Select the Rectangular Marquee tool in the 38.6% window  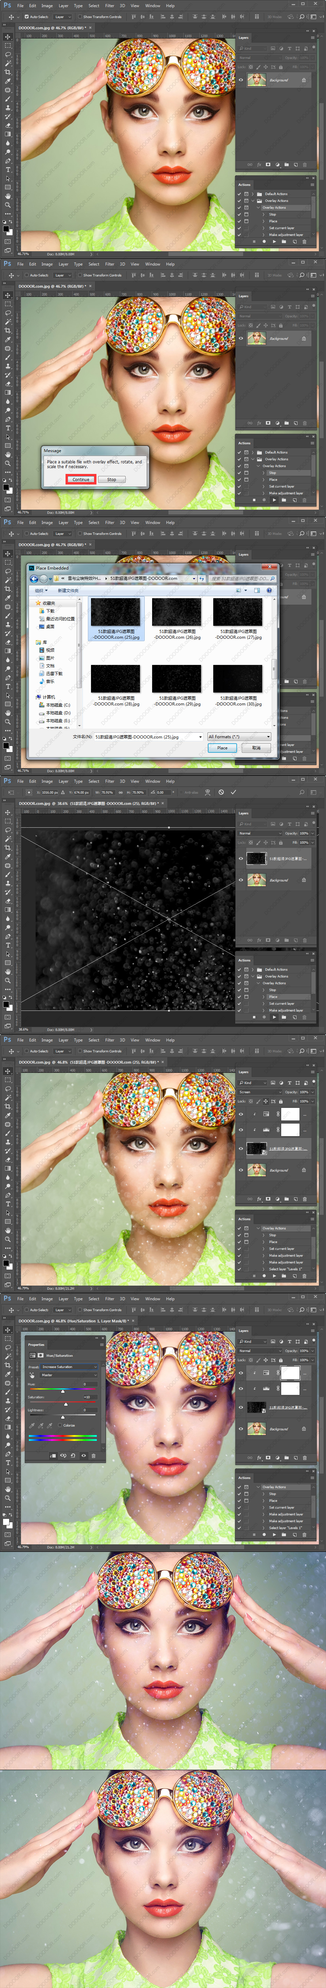8,821
